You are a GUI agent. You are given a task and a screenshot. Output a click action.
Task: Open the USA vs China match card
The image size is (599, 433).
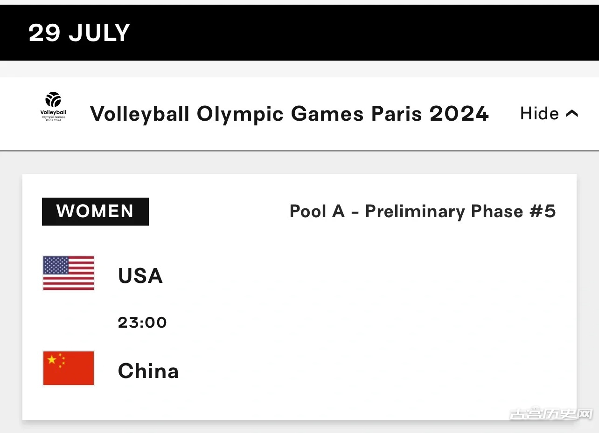coord(299,297)
